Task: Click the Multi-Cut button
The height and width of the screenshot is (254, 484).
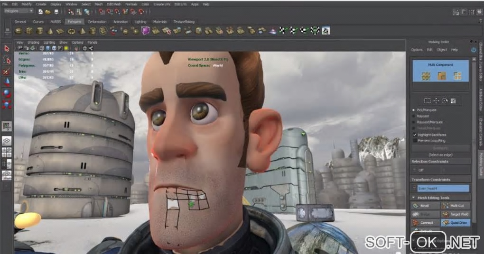Action: 456,206
